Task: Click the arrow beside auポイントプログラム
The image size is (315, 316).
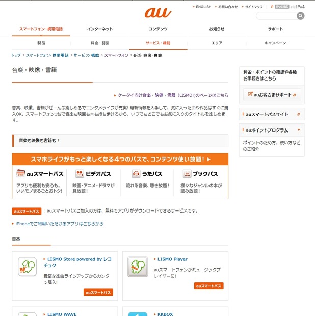Action: [299, 130]
